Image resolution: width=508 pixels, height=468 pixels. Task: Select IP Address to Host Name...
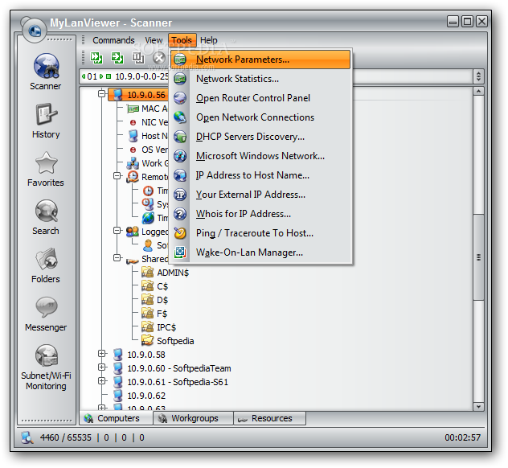pyautogui.click(x=260, y=175)
